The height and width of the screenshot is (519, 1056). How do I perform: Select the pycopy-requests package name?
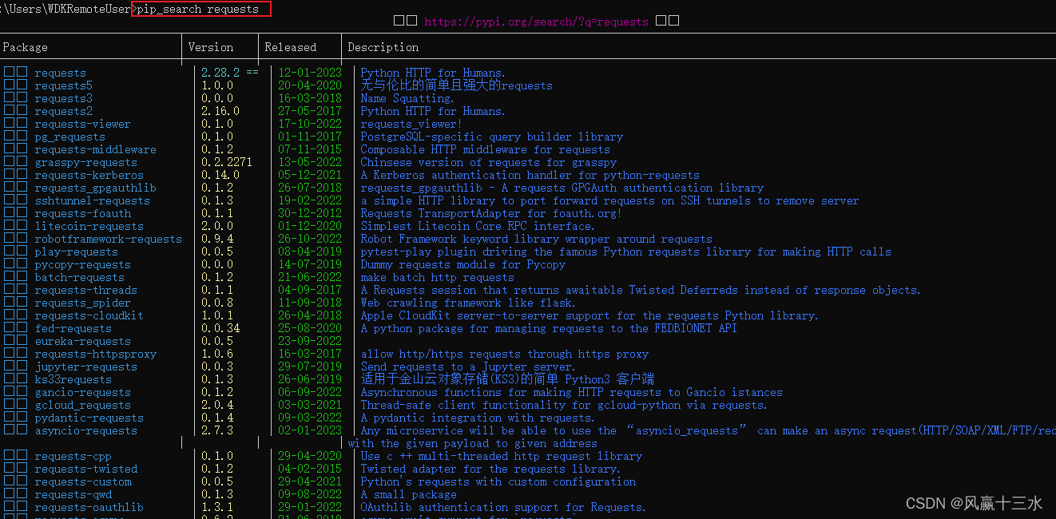pos(82,264)
